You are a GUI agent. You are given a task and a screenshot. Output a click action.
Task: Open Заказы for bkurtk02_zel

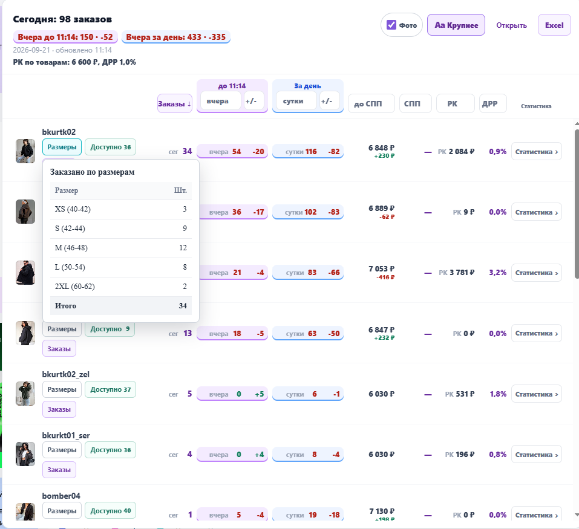(x=59, y=409)
